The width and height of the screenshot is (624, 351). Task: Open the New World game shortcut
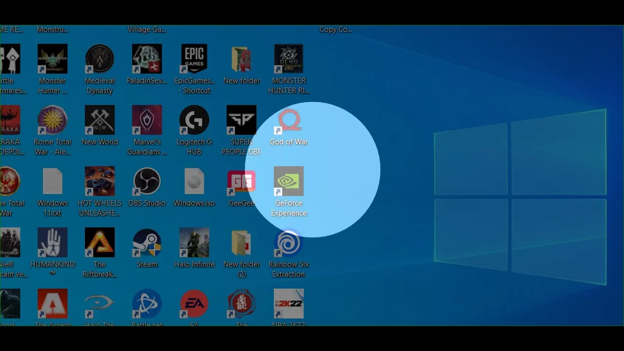click(x=99, y=120)
